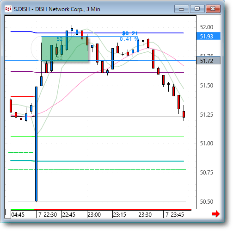Screen dimensions: 233x231
Task: Select the green shaded rectangle on chart
Action: pyautogui.click(x=65, y=49)
